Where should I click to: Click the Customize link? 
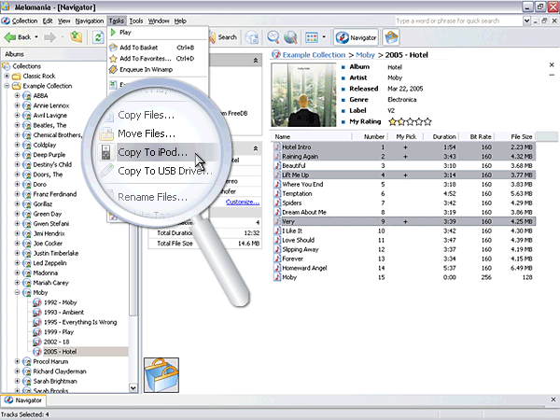pyautogui.click(x=243, y=203)
